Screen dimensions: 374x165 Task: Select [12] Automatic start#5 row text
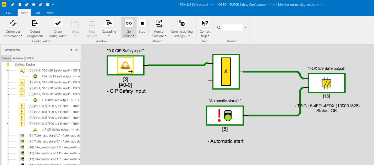tap(54, 159)
